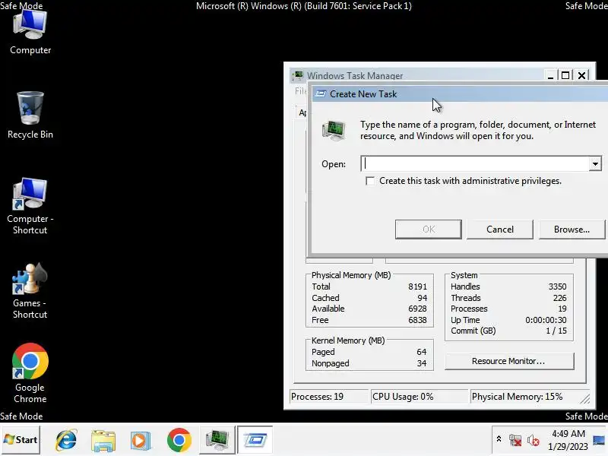This screenshot has height=456, width=608.
Task: Click the Commit (GB) value 1 / 15
Action: tap(556, 331)
